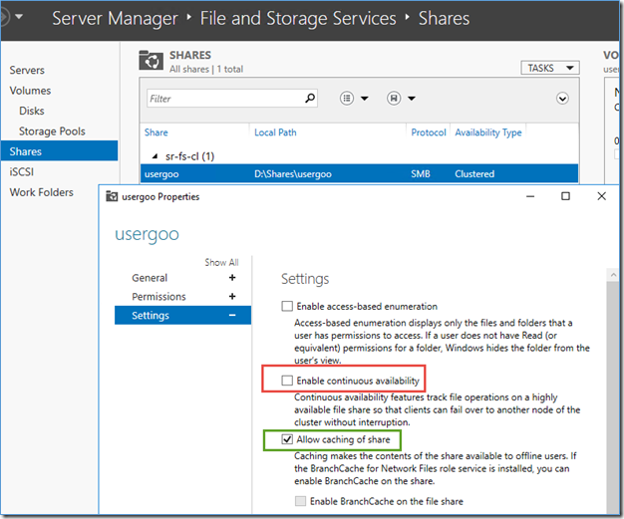Image resolution: width=624 pixels, height=519 pixels.
Task: Open dropdown arrow beside list view icon
Action: [365, 99]
